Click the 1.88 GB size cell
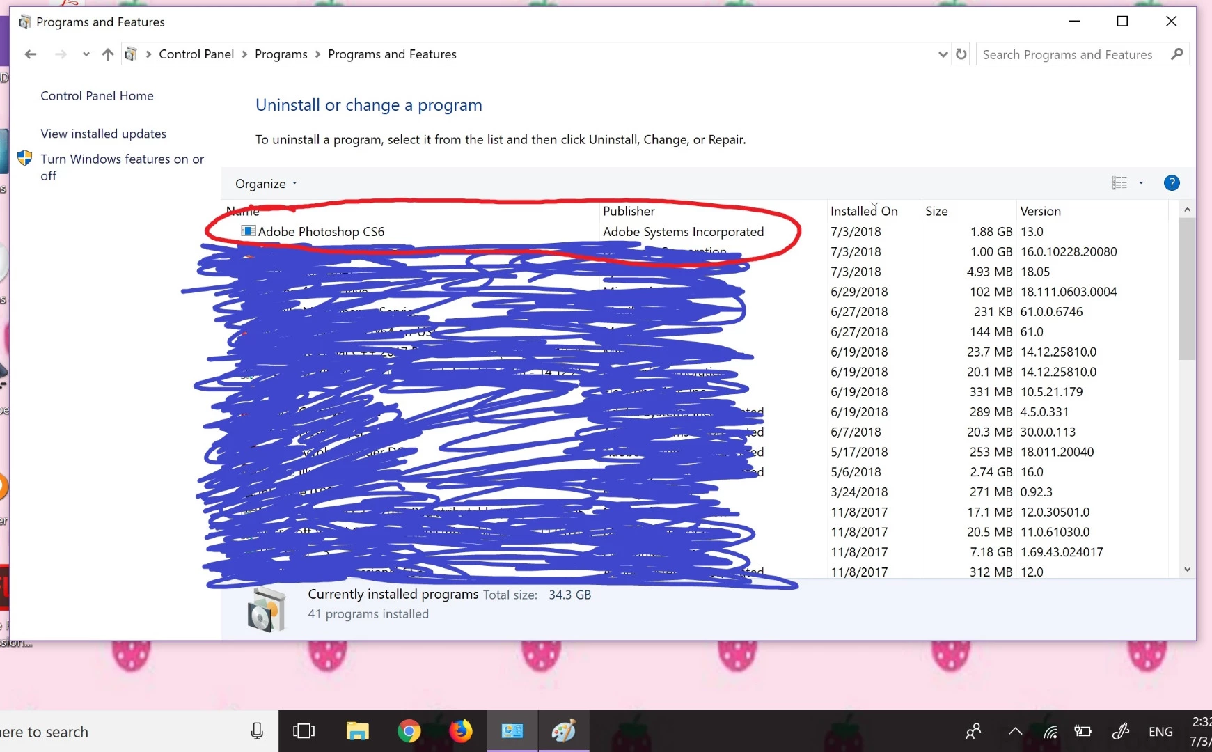This screenshot has width=1212, height=752. pos(991,232)
